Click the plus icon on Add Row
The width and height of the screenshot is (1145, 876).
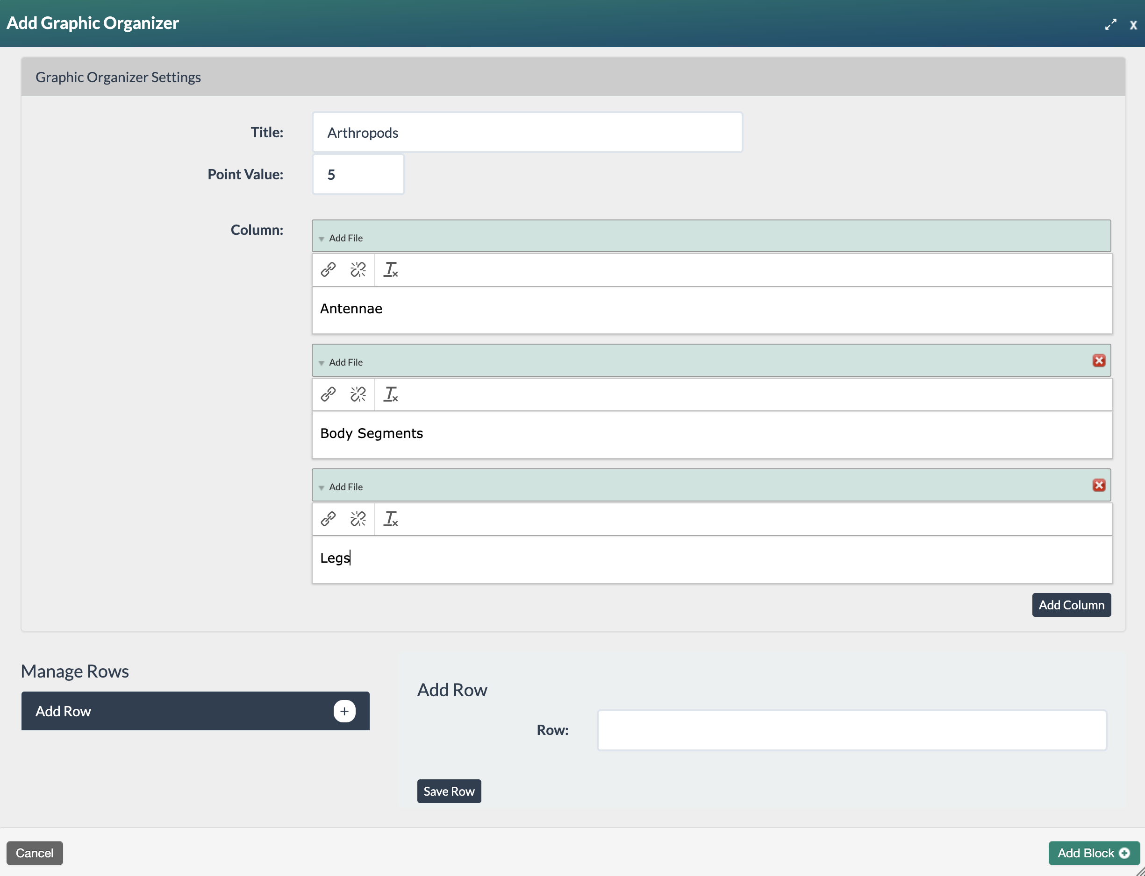344,711
